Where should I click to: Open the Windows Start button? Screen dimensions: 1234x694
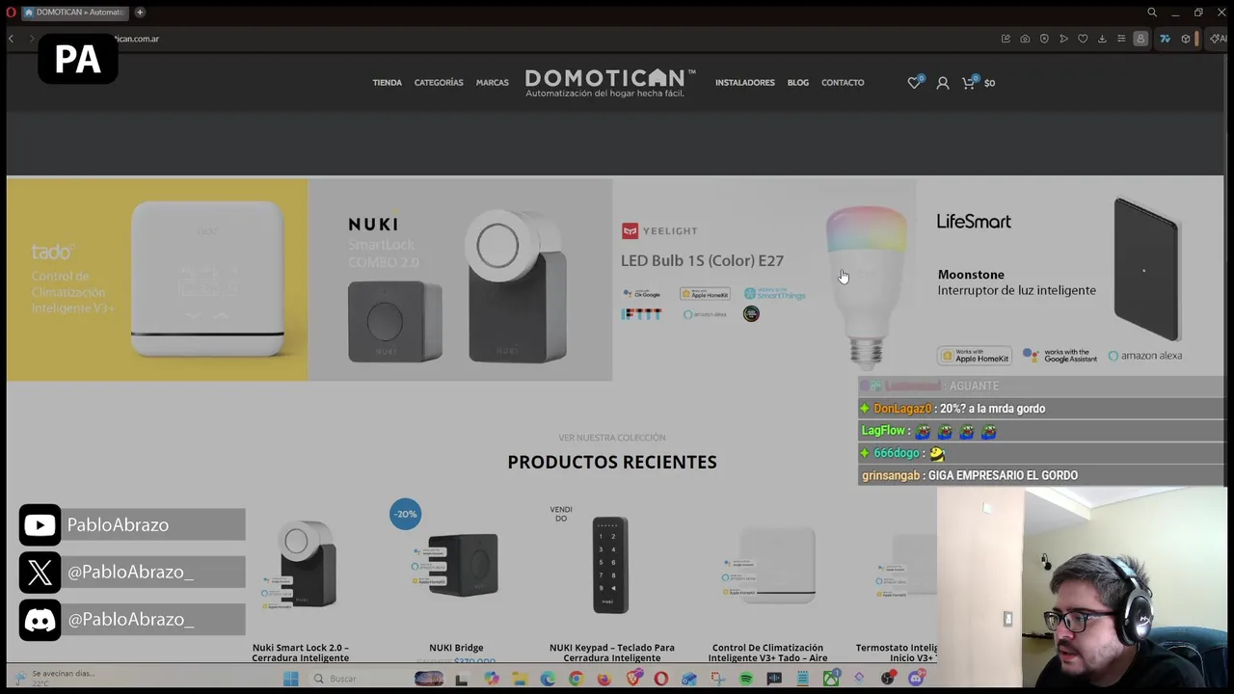[x=291, y=679]
